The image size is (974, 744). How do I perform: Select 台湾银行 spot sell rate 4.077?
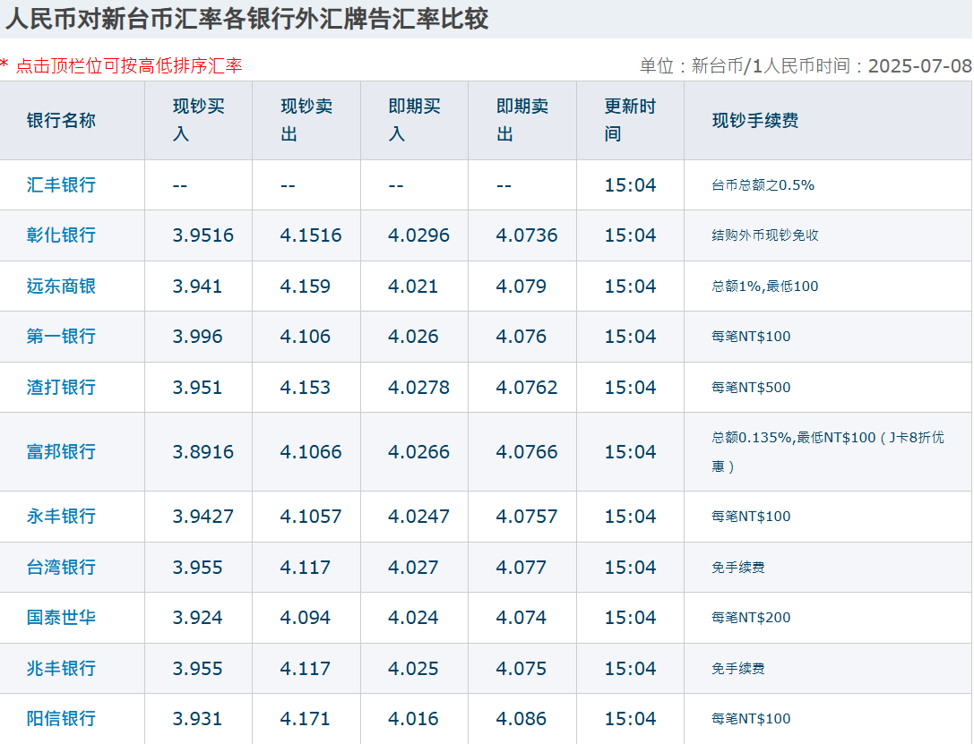(x=521, y=567)
